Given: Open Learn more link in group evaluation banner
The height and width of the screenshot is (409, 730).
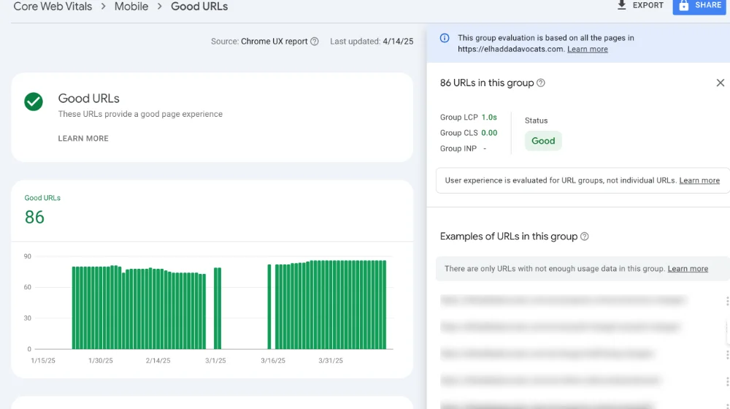Looking at the screenshot, I should (x=588, y=49).
